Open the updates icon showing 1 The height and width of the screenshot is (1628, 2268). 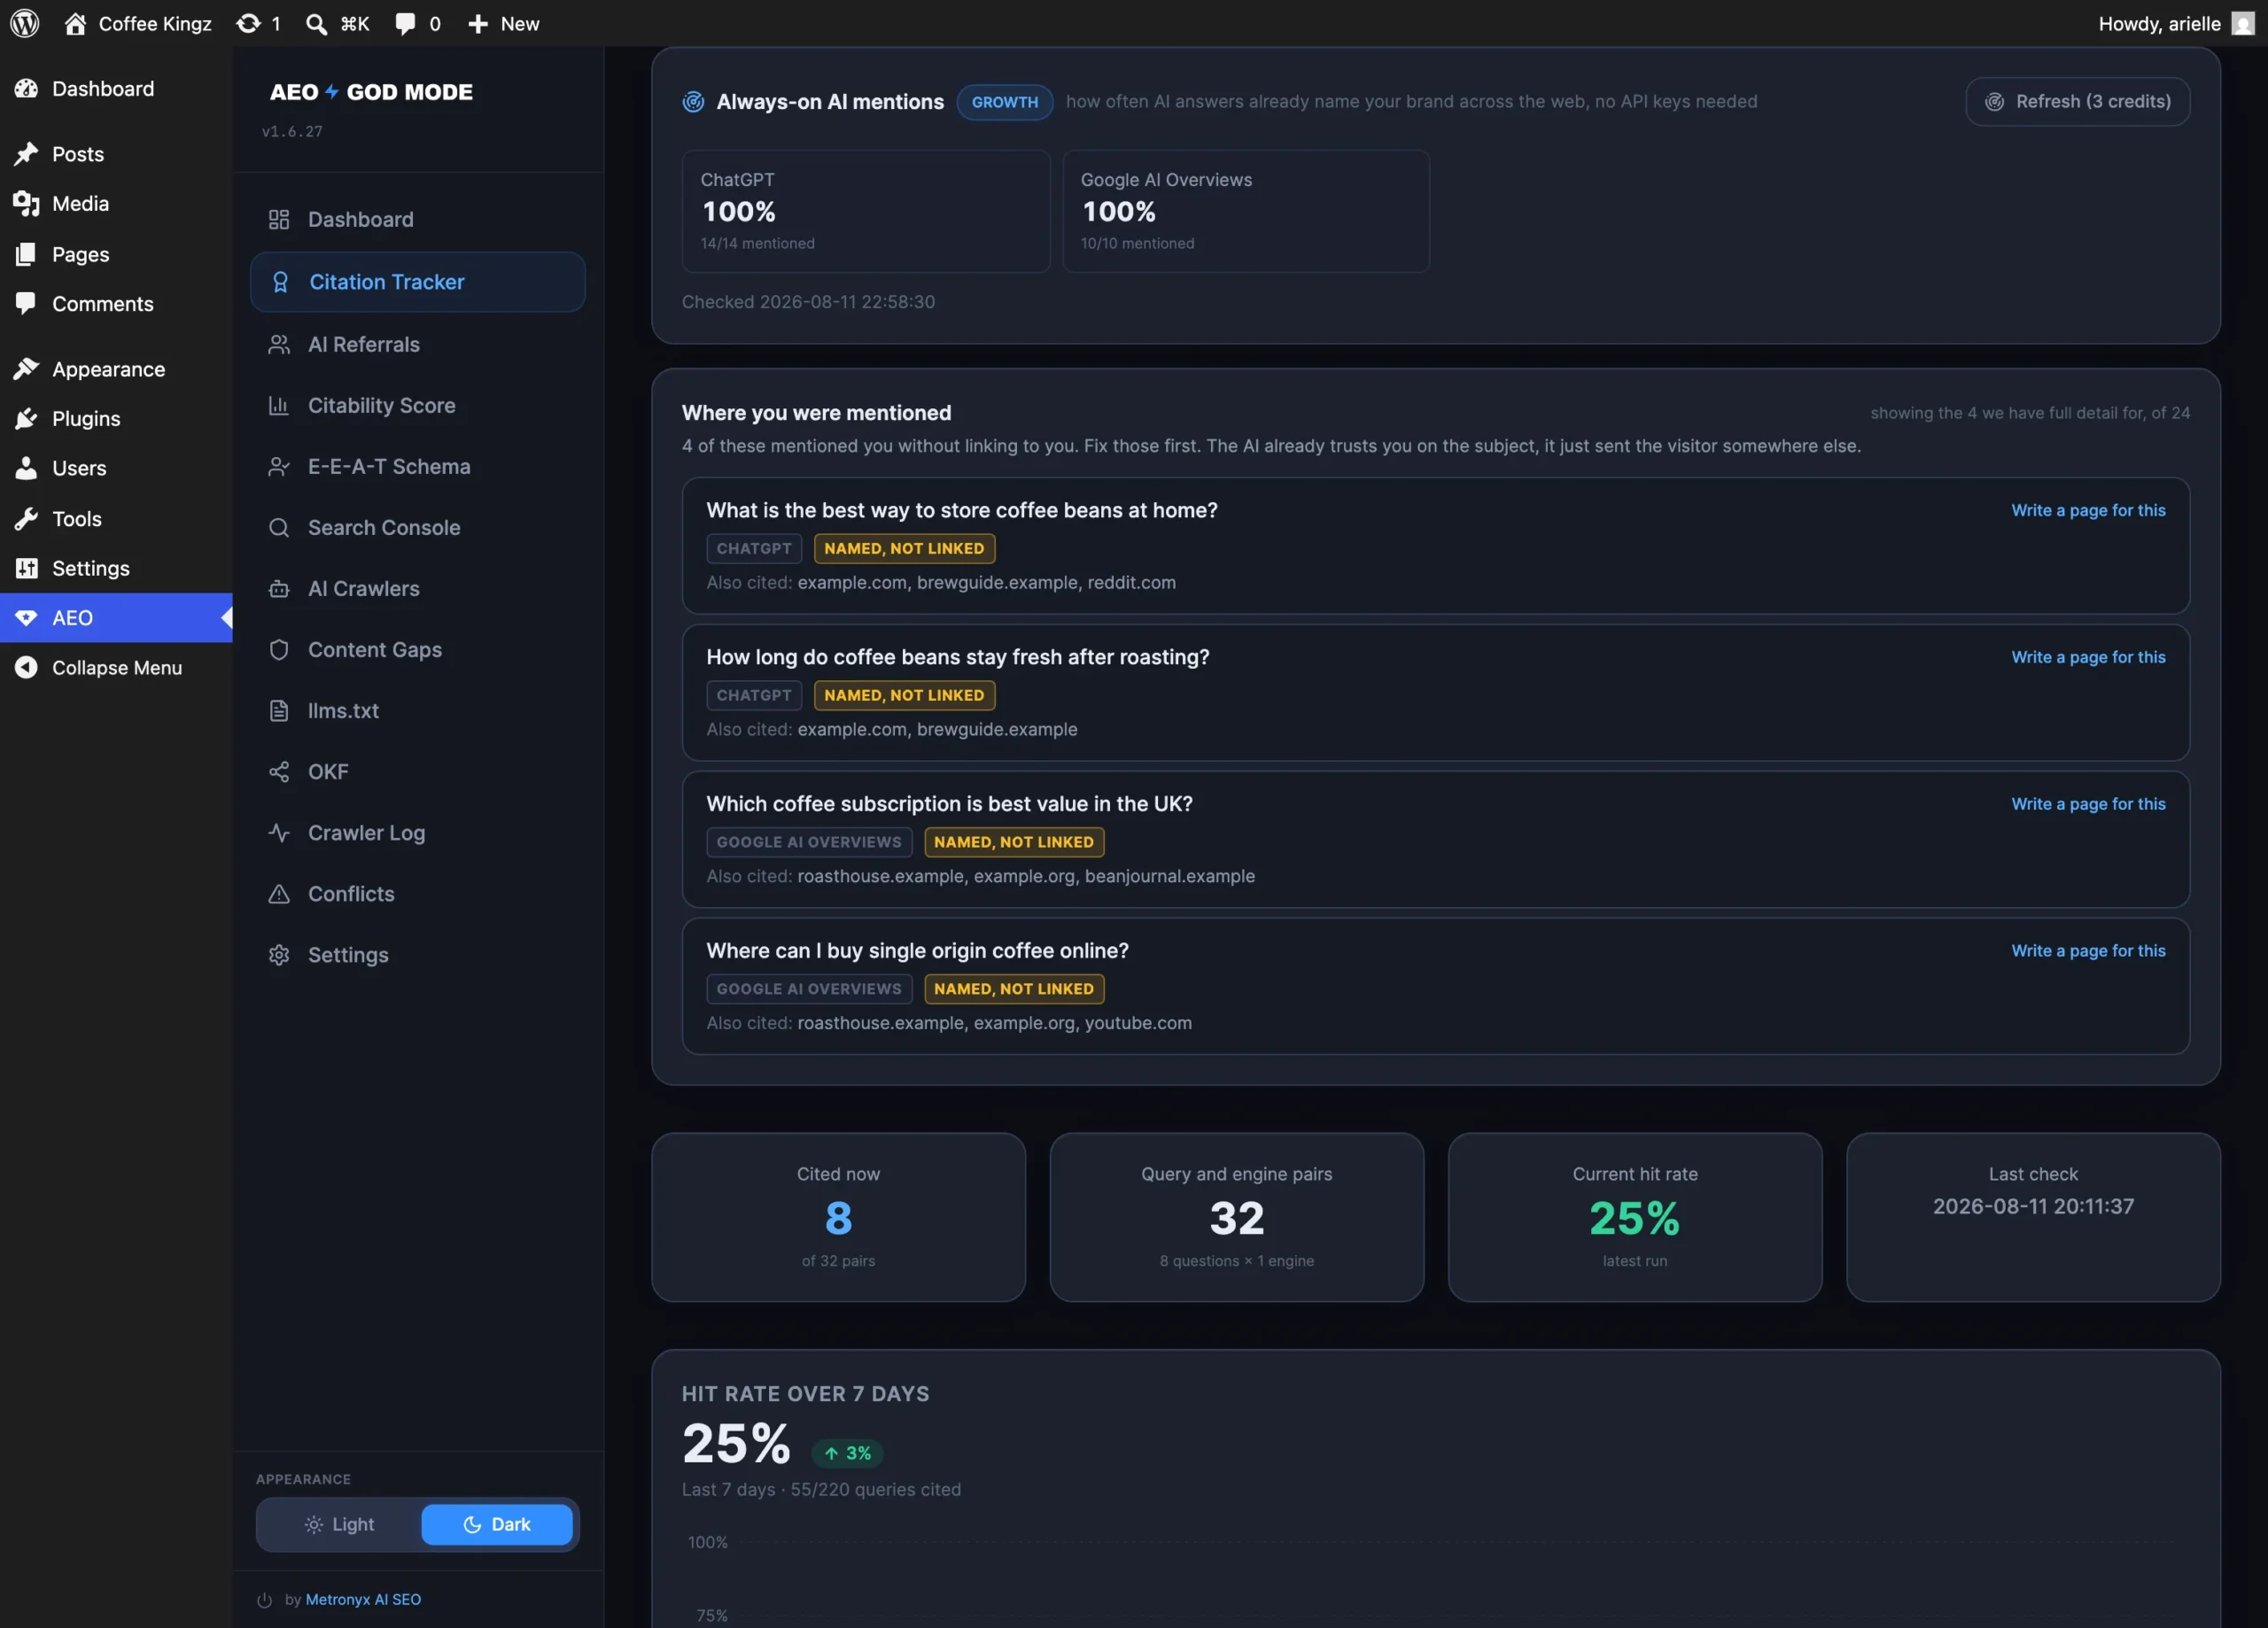(x=248, y=23)
